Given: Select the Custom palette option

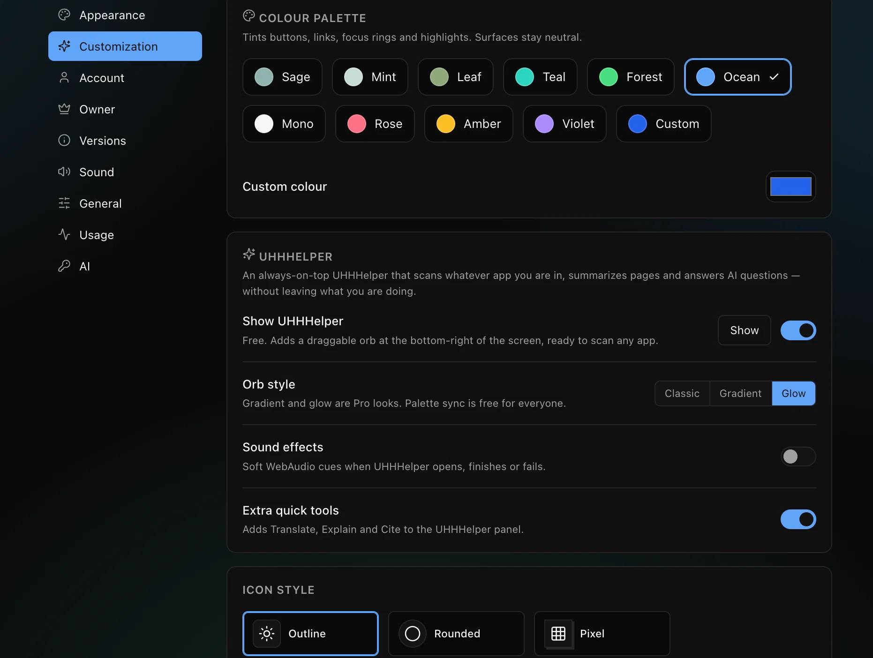Looking at the screenshot, I should [x=664, y=124].
